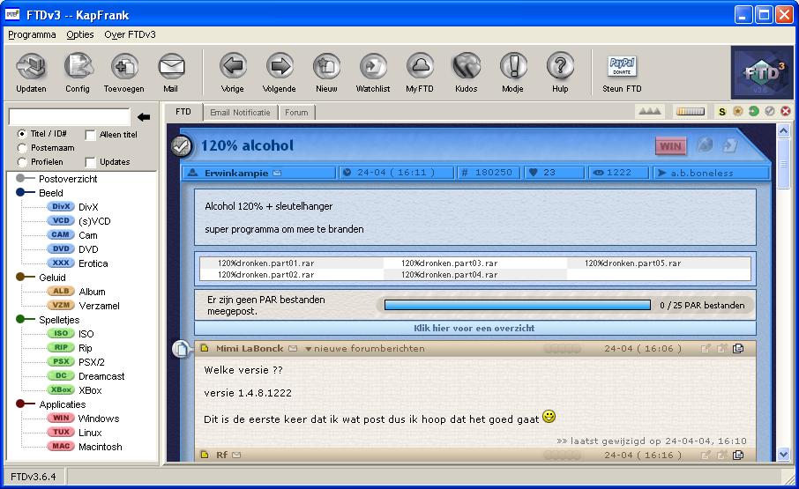Image resolution: width=799 pixels, height=489 pixels.
Task: Click the grey checkmark circle icon
Action: click(x=769, y=111)
